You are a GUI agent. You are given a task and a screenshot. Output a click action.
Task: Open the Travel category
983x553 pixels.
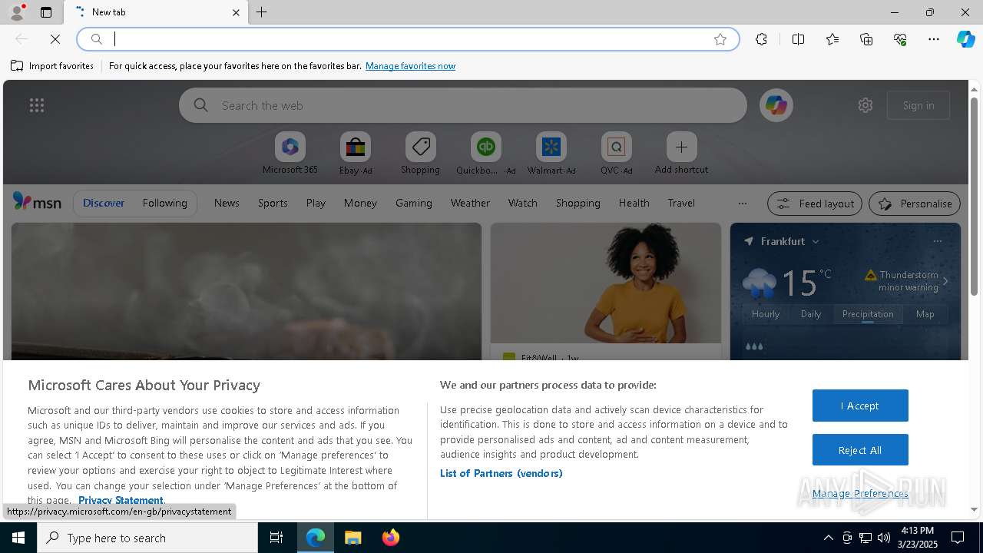tap(681, 203)
